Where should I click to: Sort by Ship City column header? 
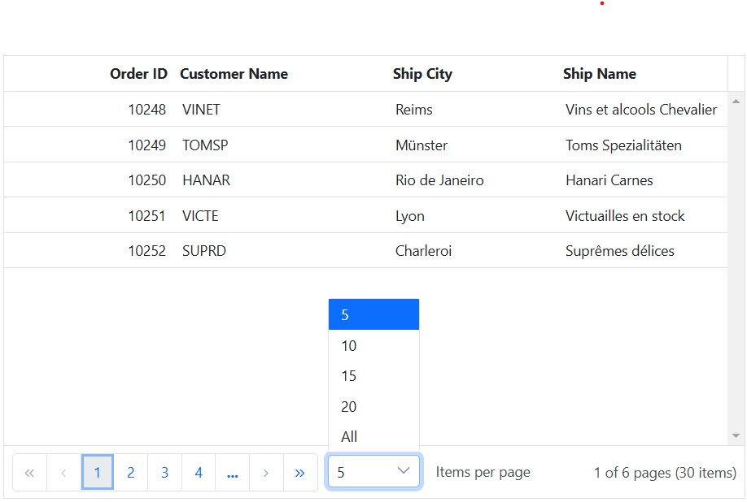422,74
